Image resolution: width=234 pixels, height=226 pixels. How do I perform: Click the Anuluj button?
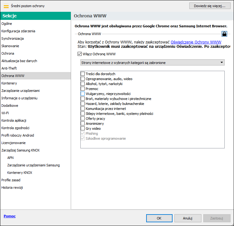click(188, 218)
